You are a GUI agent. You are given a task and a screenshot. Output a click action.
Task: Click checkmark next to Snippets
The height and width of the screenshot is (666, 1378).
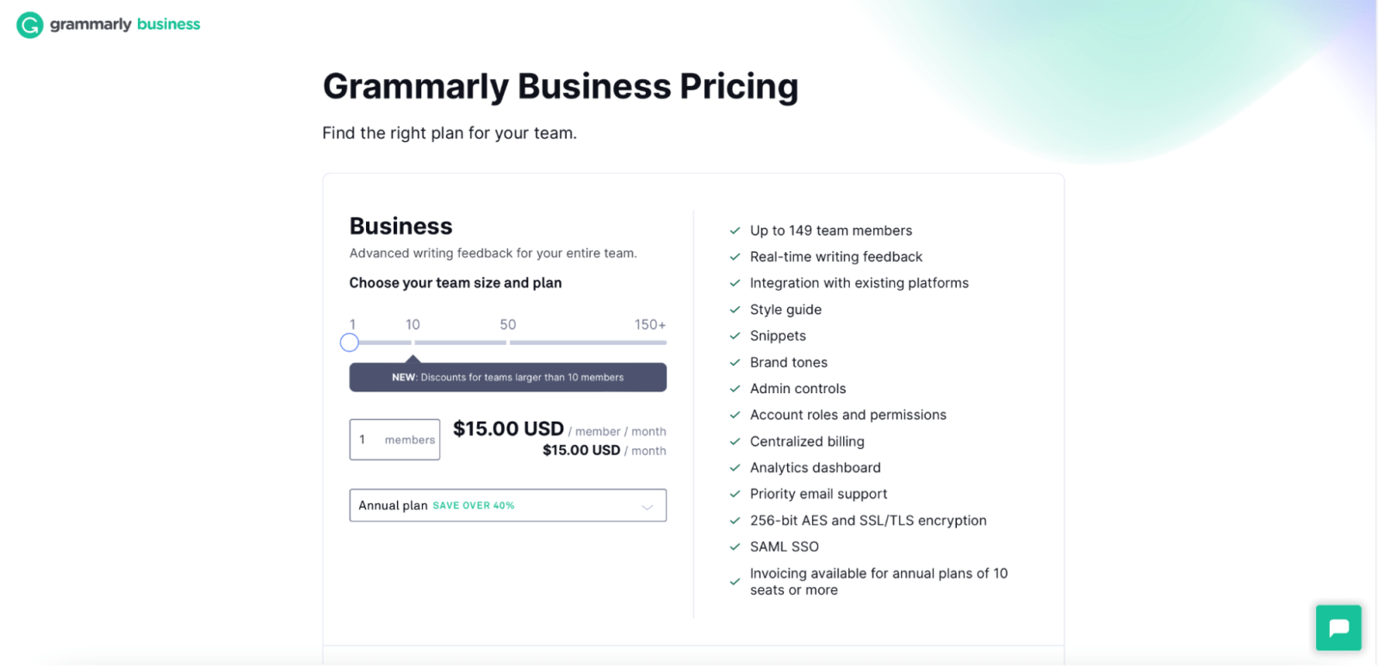735,336
